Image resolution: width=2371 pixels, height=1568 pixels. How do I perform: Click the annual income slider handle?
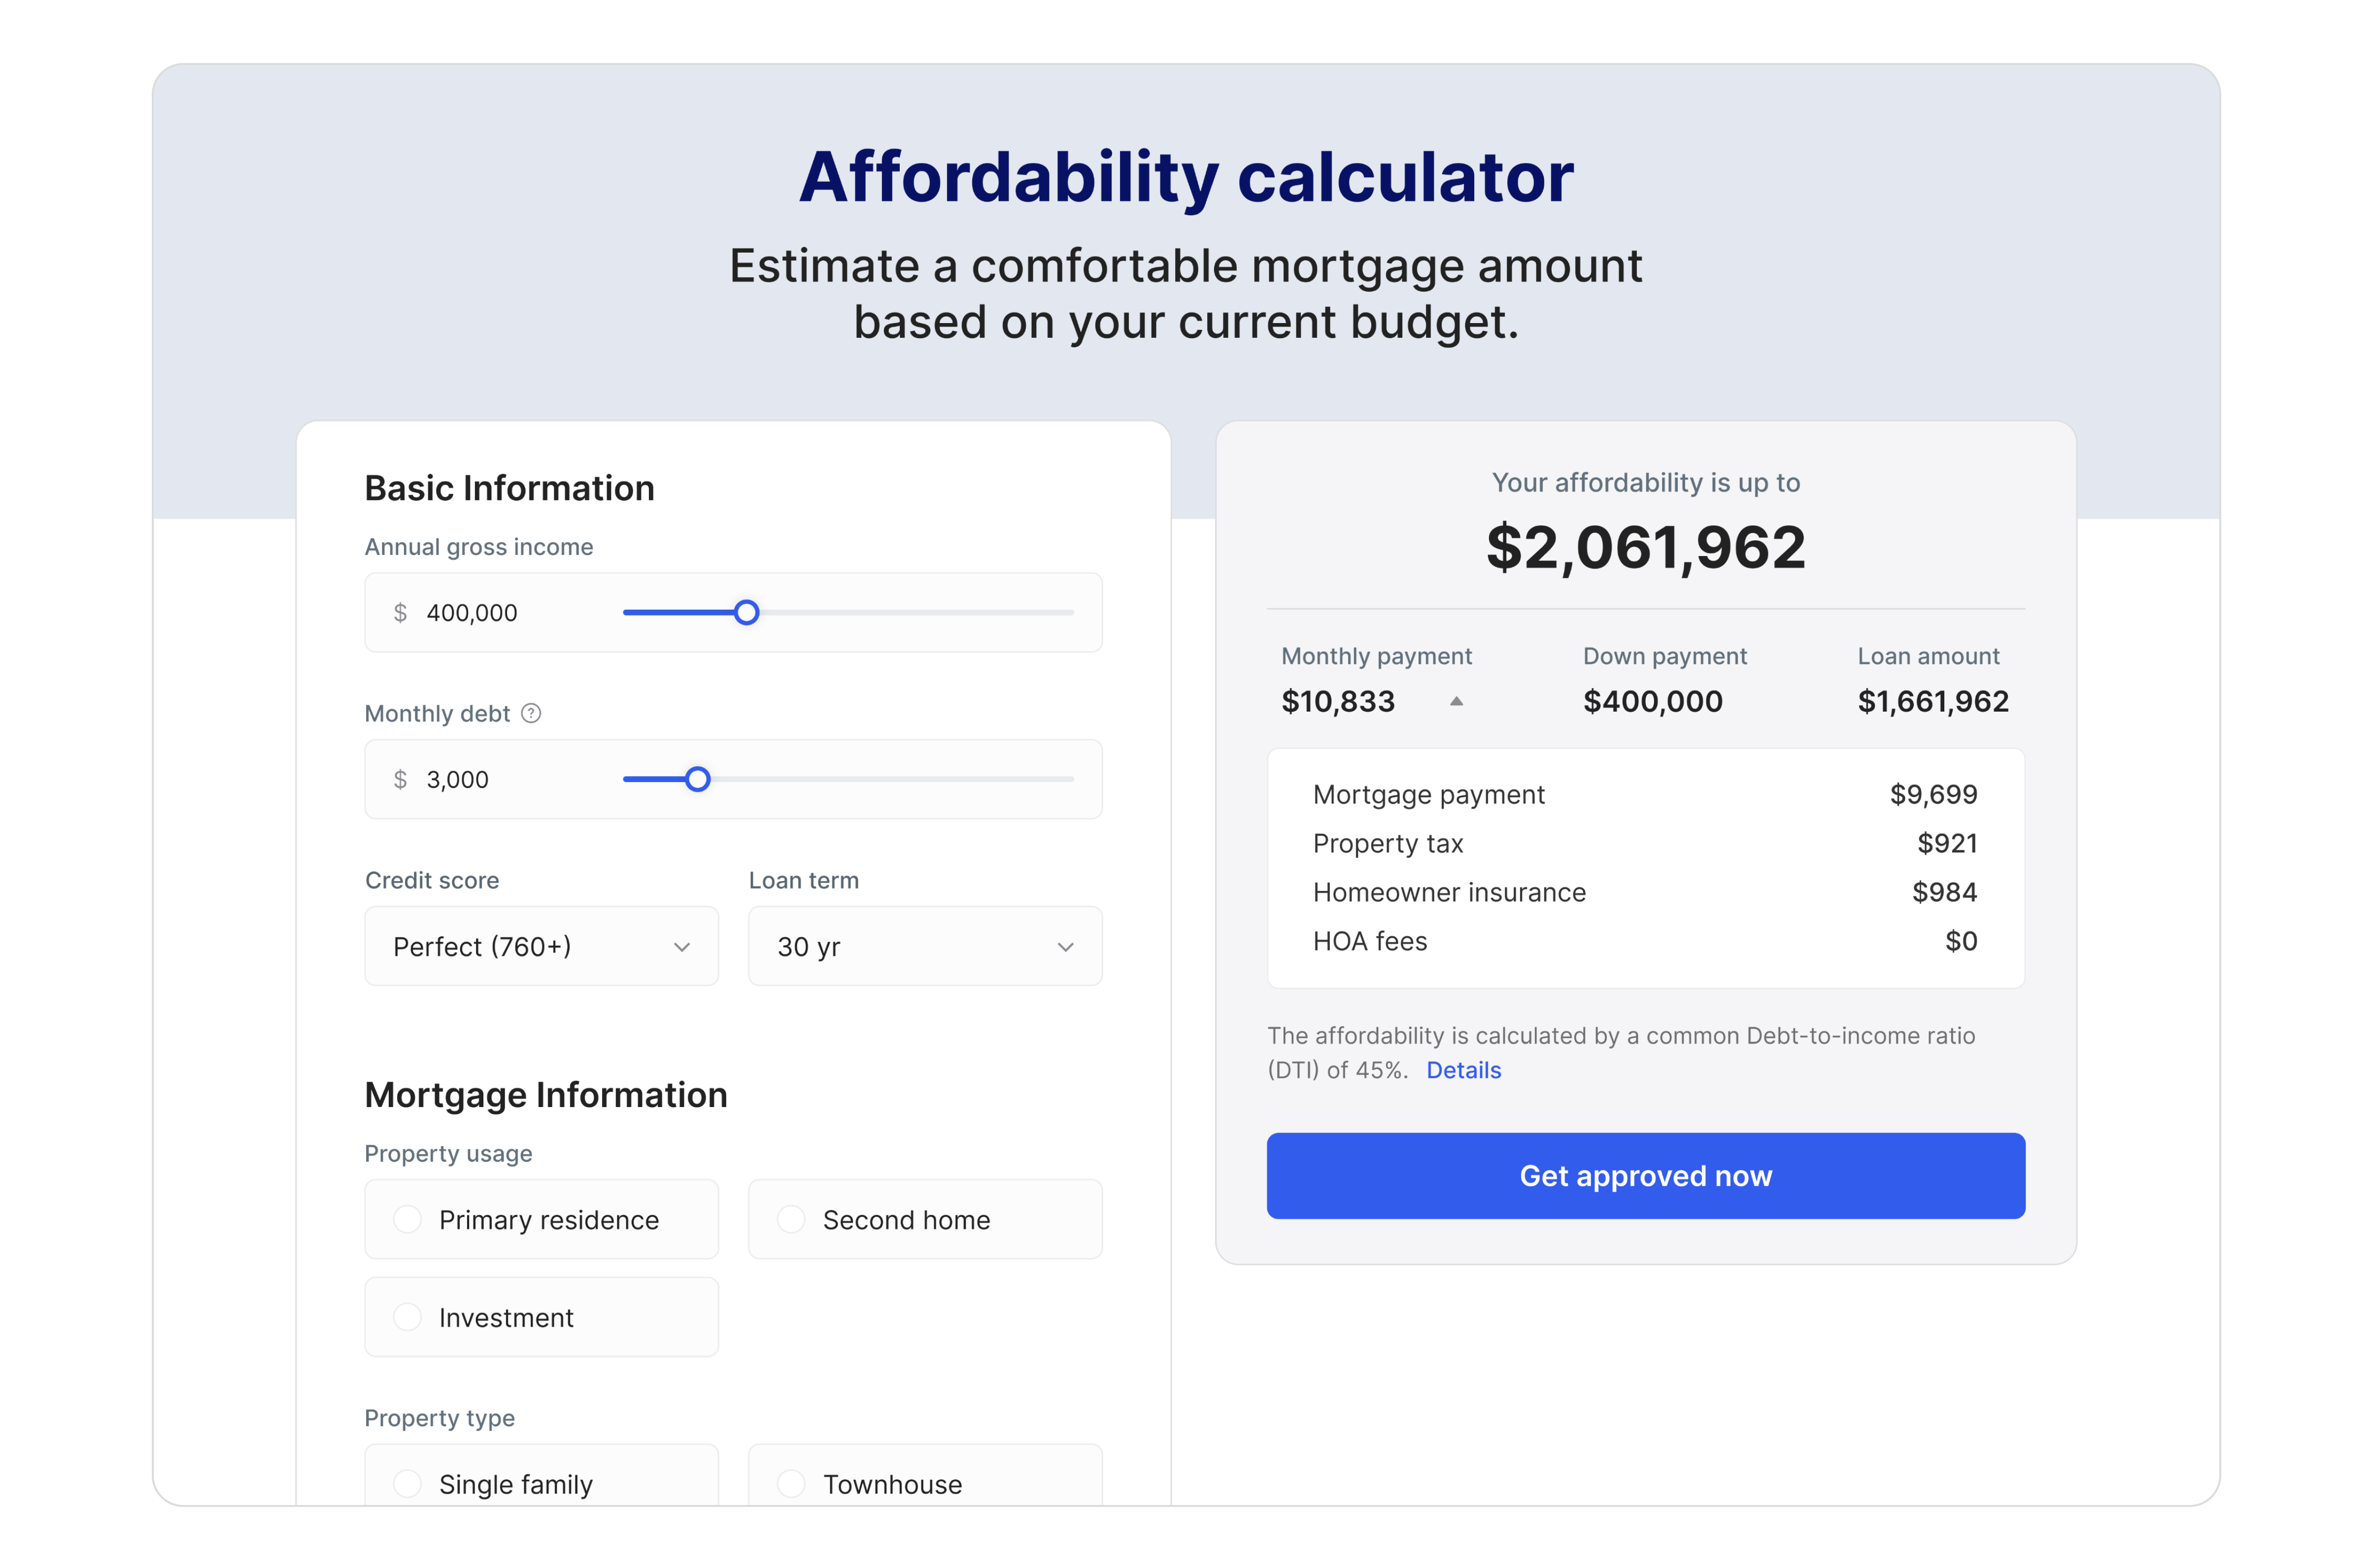point(747,612)
